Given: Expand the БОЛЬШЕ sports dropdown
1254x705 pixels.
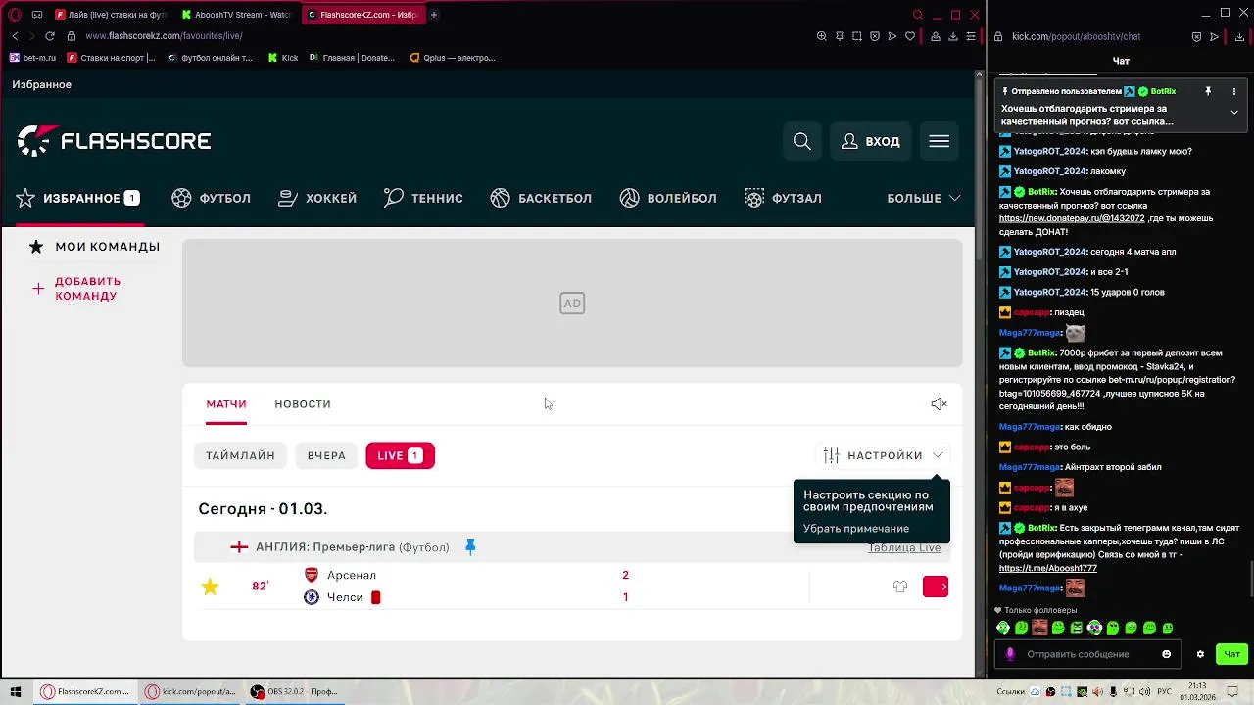Looking at the screenshot, I should click(x=924, y=198).
